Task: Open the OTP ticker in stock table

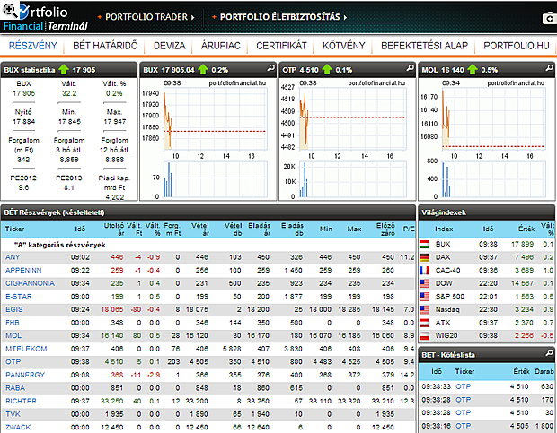Action: point(13,362)
